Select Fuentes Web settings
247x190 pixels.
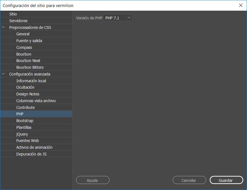(x=27, y=140)
